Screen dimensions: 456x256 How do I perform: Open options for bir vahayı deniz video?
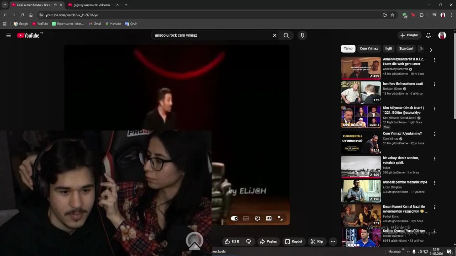point(435,158)
